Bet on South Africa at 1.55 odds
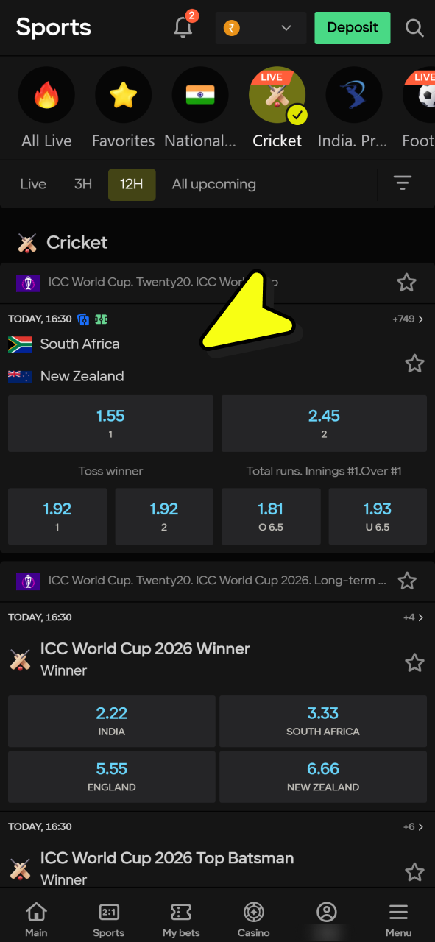 tap(110, 423)
